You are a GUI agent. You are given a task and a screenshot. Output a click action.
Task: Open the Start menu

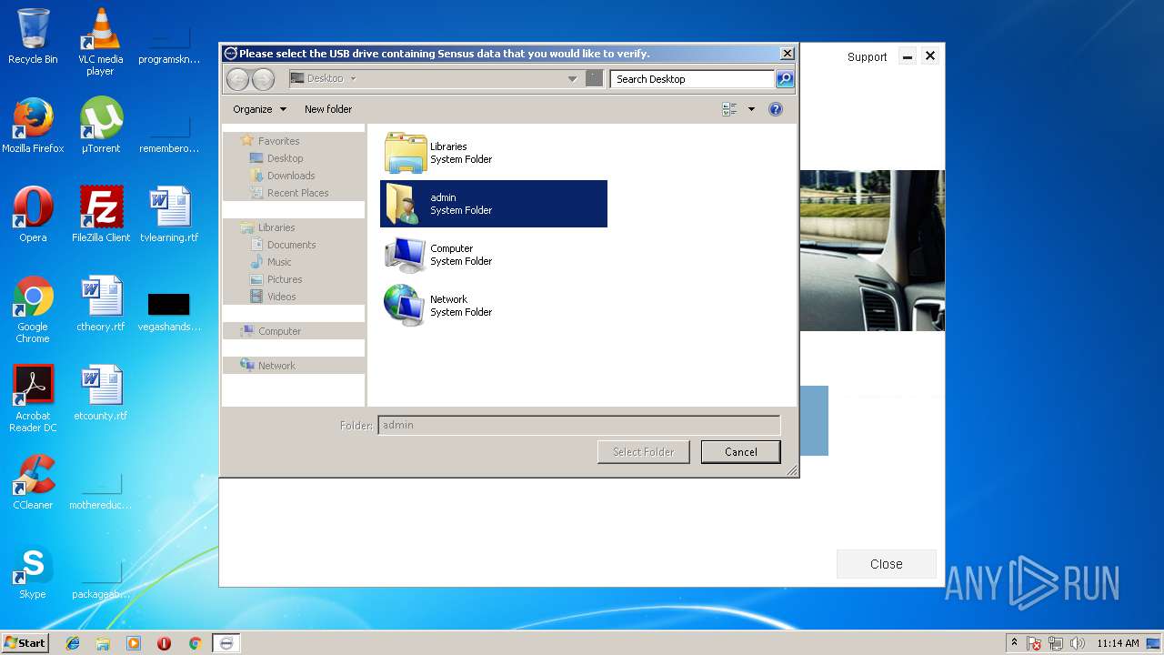click(x=25, y=642)
